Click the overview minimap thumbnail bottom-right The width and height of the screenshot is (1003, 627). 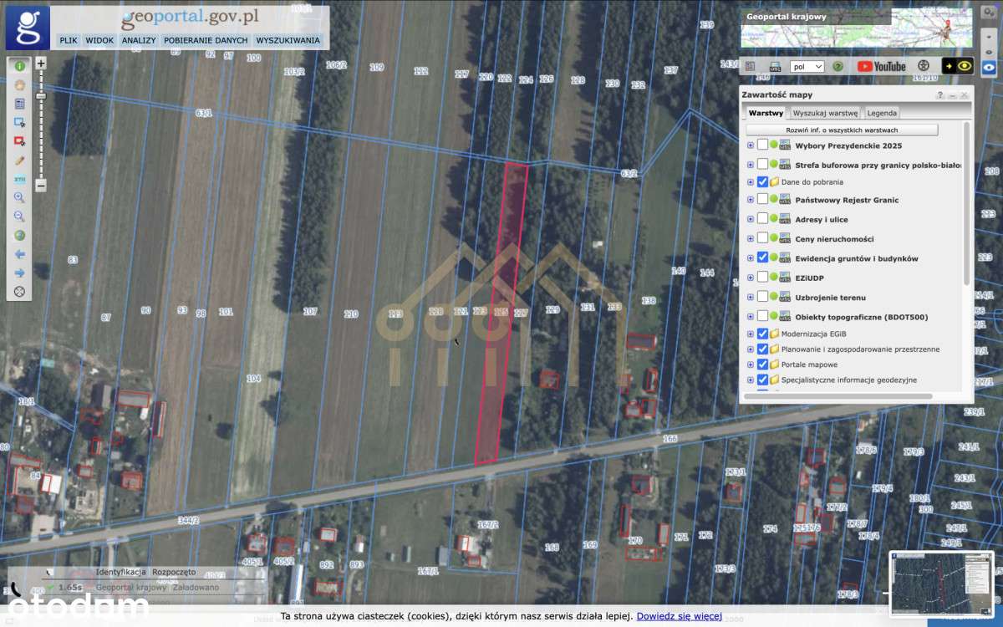point(942,584)
